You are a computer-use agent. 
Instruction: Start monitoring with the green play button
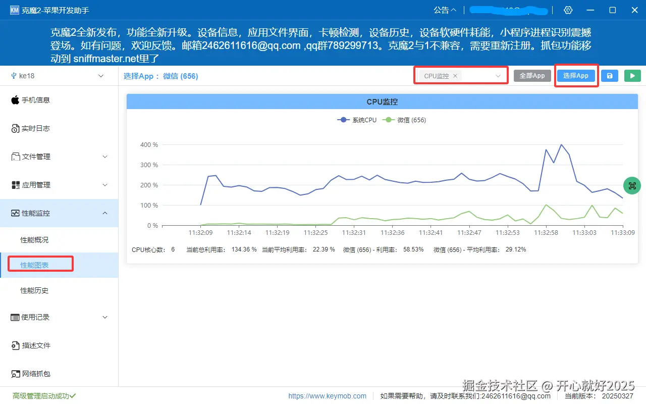coord(632,75)
